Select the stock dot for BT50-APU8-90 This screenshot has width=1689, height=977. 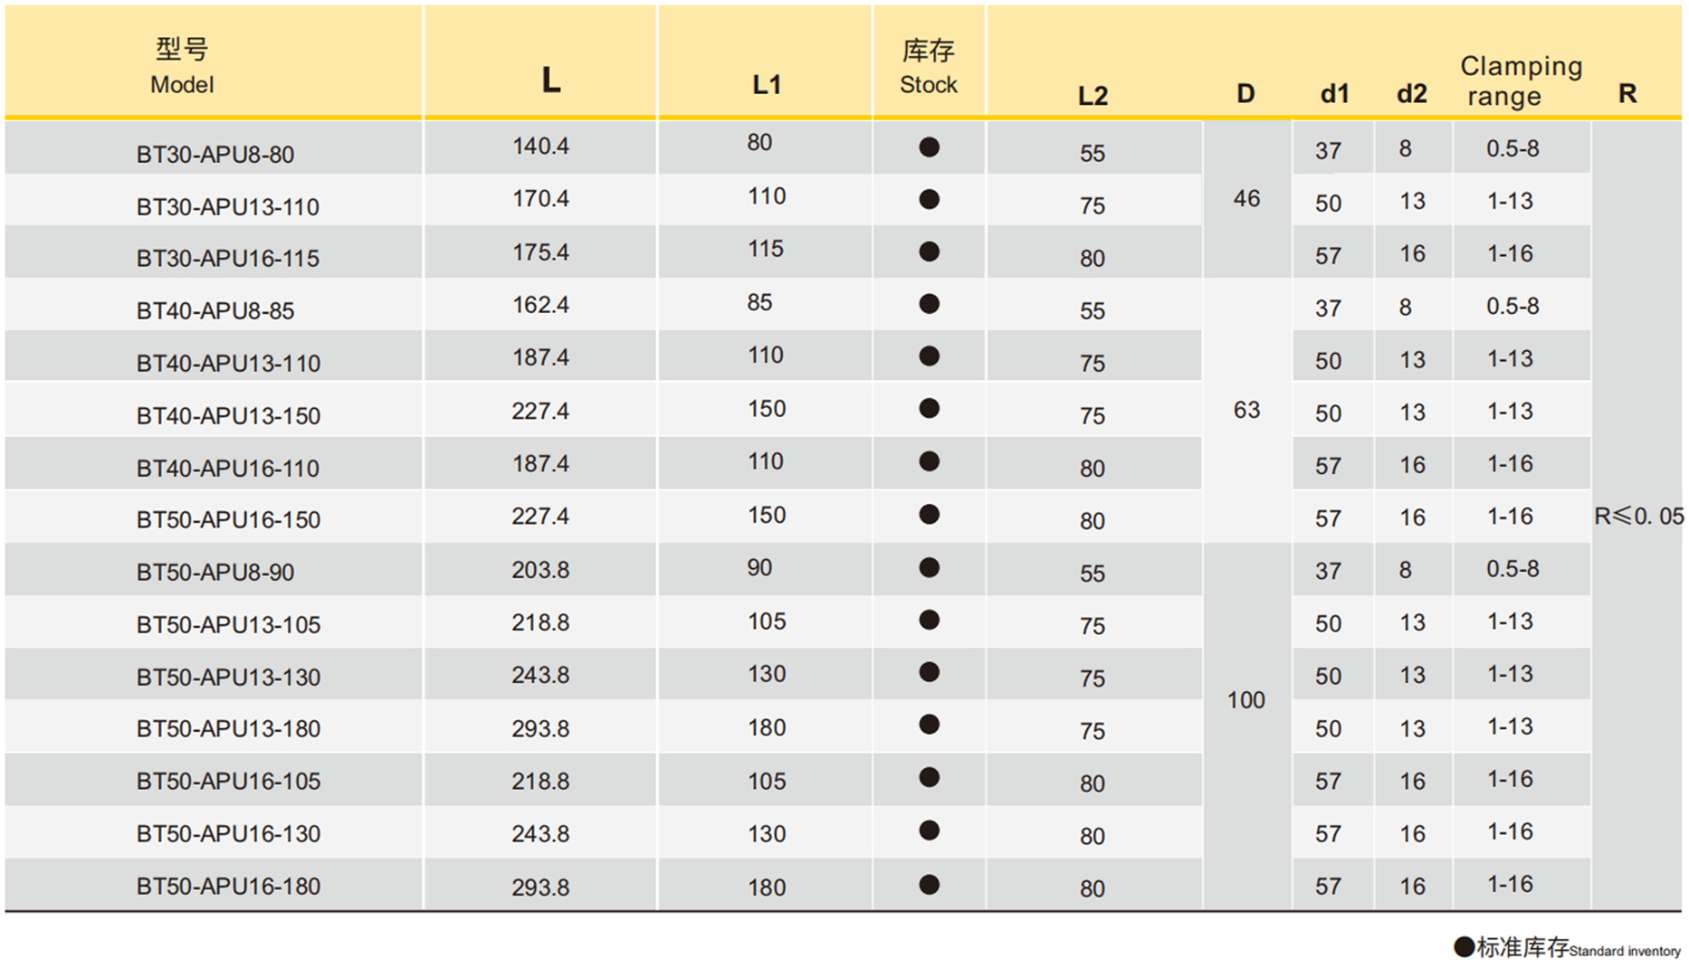pyautogui.click(x=929, y=567)
